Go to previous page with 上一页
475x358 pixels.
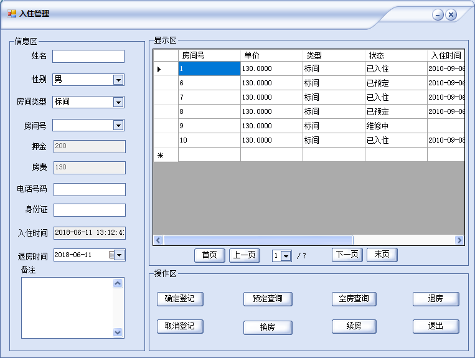click(245, 255)
